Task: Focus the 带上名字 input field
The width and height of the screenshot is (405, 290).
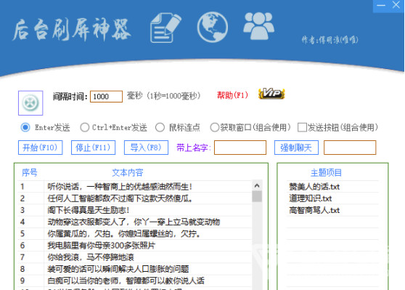Action: [x=240, y=148]
